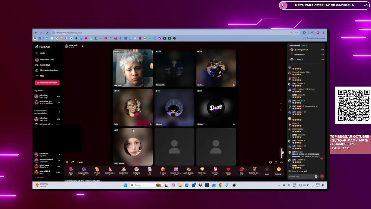Send the Anillo de corazón gift
Viewport: 371px width, 209px height.
click(189, 171)
